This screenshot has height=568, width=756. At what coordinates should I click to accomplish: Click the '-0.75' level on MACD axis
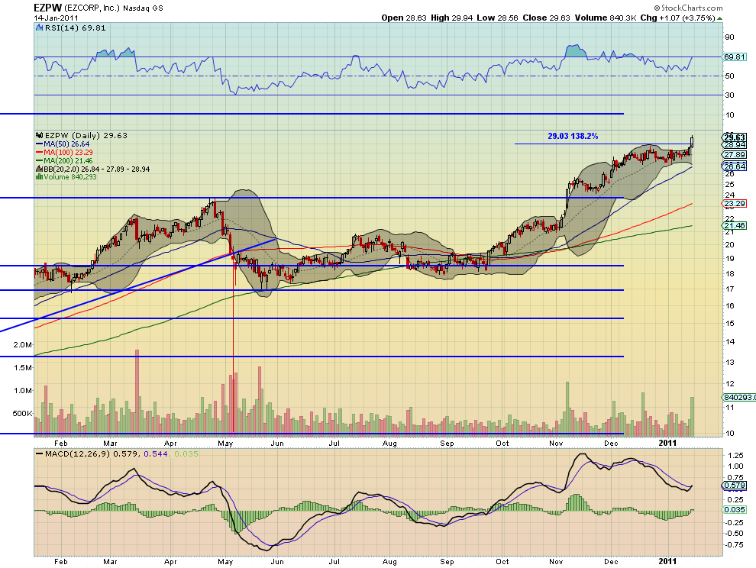(x=735, y=545)
